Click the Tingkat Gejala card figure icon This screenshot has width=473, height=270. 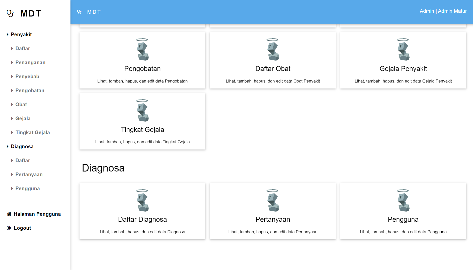(x=142, y=110)
